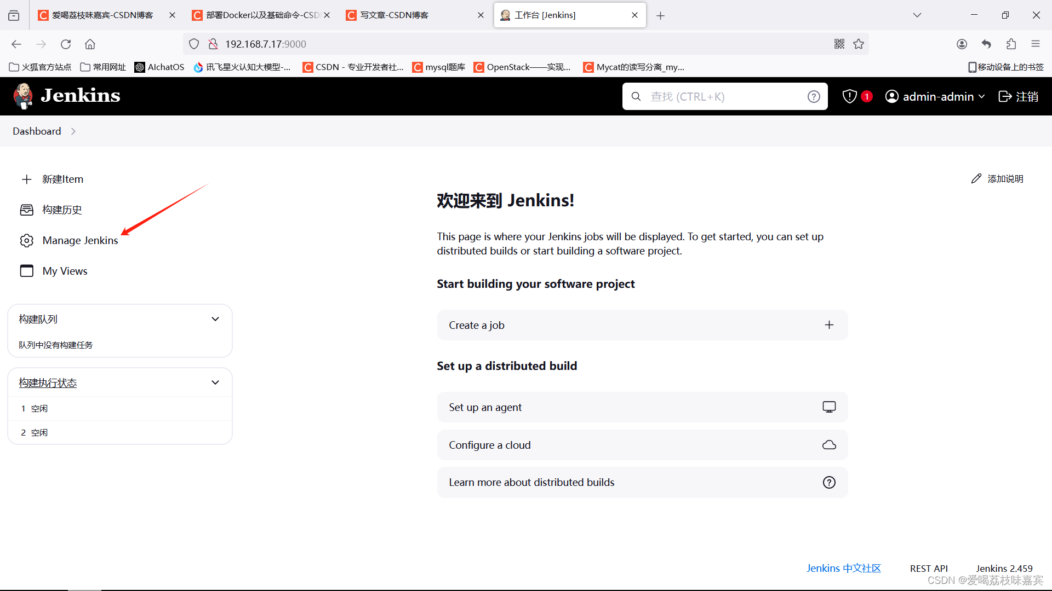Click the My Views window icon

26,271
